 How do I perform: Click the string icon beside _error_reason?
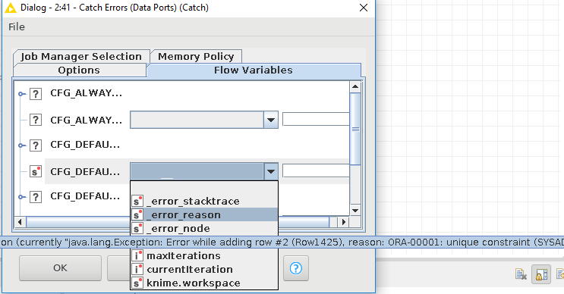[137, 214]
